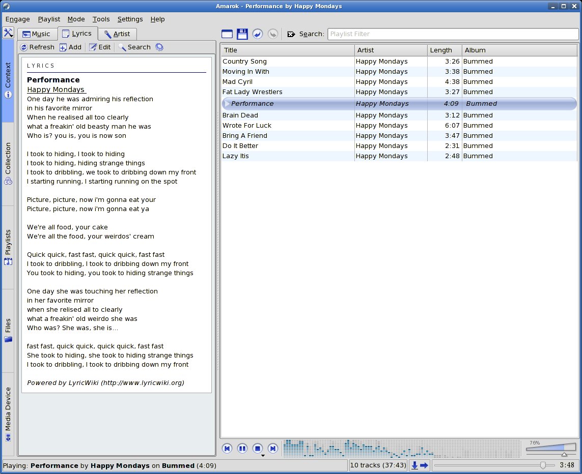Click the audio analyzer visualization
582x474 pixels.
point(402,449)
